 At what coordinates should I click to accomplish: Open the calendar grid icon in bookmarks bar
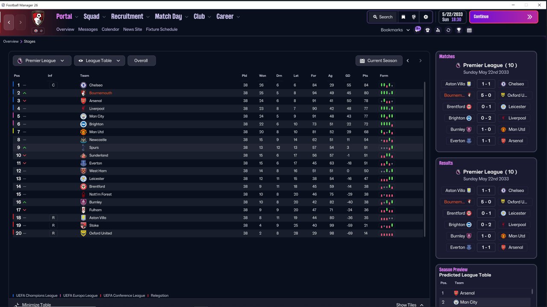469,30
